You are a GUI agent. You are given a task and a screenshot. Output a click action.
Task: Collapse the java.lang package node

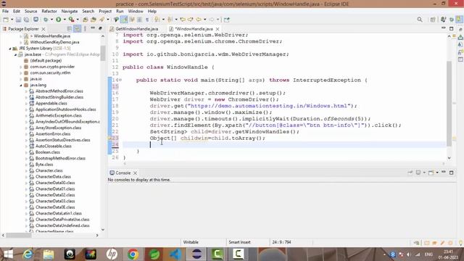pos(21,86)
